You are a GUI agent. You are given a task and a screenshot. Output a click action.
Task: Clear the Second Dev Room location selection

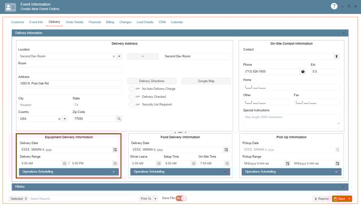pyautogui.click(x=113, y=56)
